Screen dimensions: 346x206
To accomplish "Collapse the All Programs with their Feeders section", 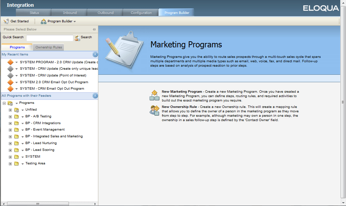I will 94,95.
